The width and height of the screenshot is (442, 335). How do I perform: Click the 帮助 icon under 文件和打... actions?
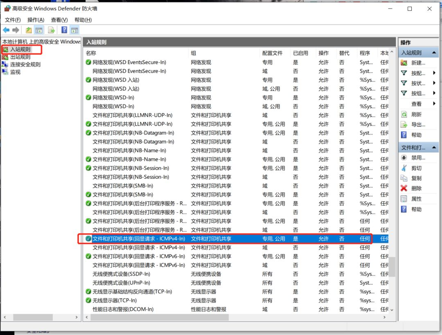coord(404,209)
